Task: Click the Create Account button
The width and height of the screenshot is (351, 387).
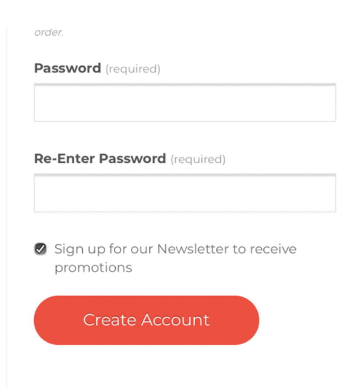Action: click(147, 320)
